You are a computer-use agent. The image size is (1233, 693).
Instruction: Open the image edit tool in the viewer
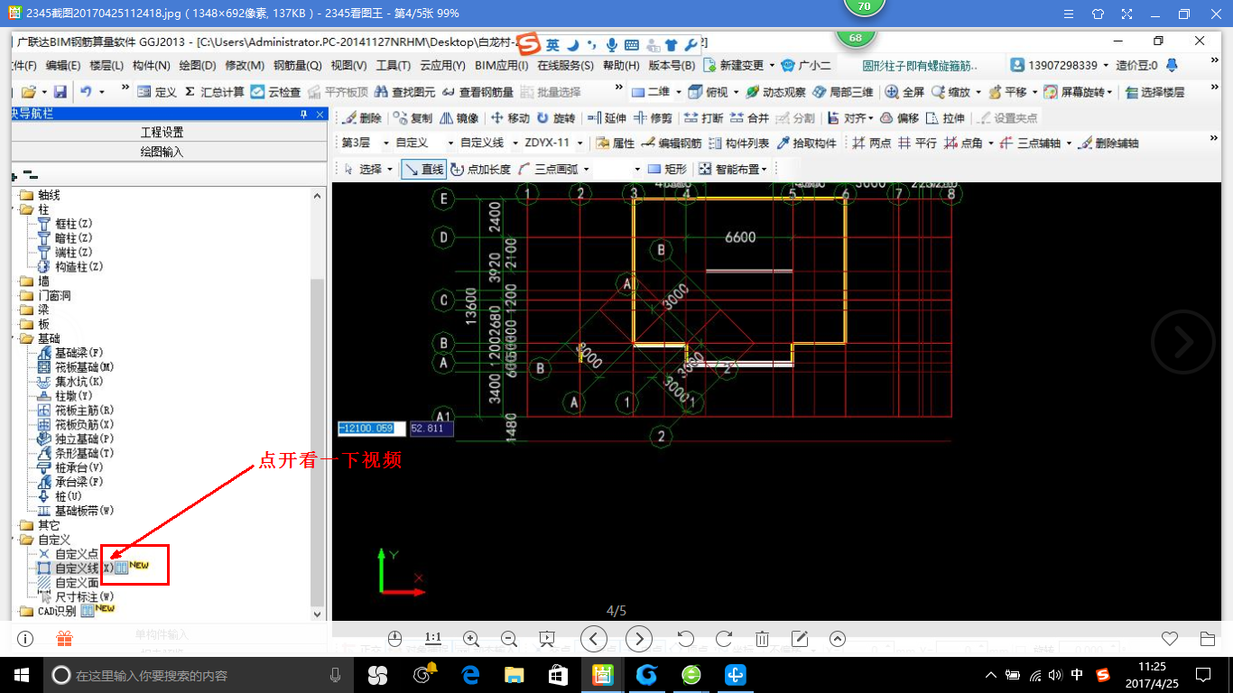[x=800, y=639]
